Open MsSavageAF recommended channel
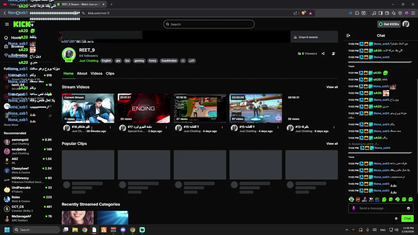Image resolution: width=418 pixels, height=235 pixels. coord(28,218)
